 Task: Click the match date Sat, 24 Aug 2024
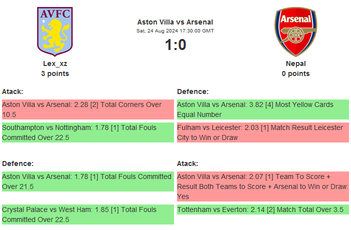175,31
